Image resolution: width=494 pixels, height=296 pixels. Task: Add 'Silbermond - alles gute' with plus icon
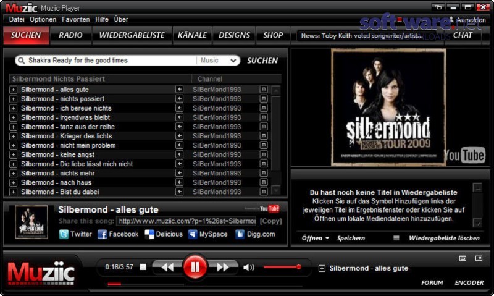coord(13,90)
